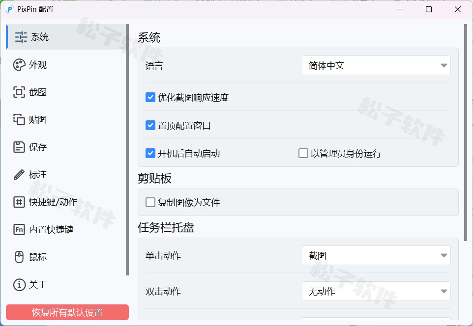Viewport: 473px width, 326px height.
Task: Open the 单击动作 dropdown showing 截图
Action: pos(376,255)
